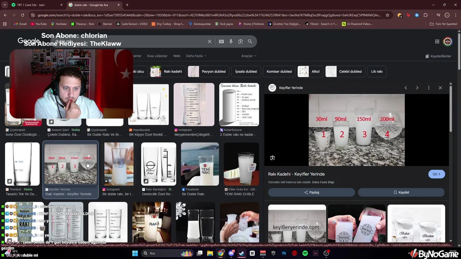Open the Daha Fazla Bilgi link
461x259 pixels.
point(323,182)
